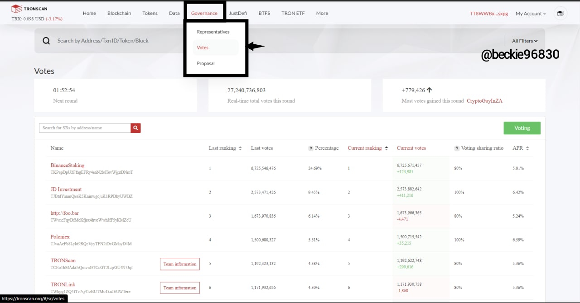Viewport: 580px width, 303px height.
Task: Open the JustDefi menu item
Action: click(238, 13)
